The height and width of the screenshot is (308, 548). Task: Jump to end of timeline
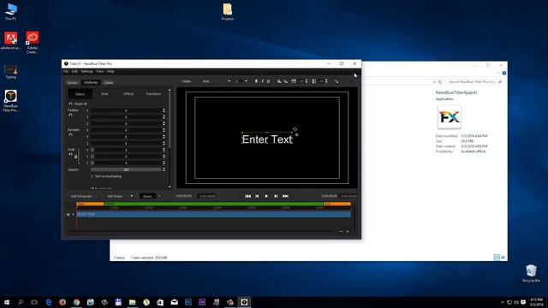[285, 196]
